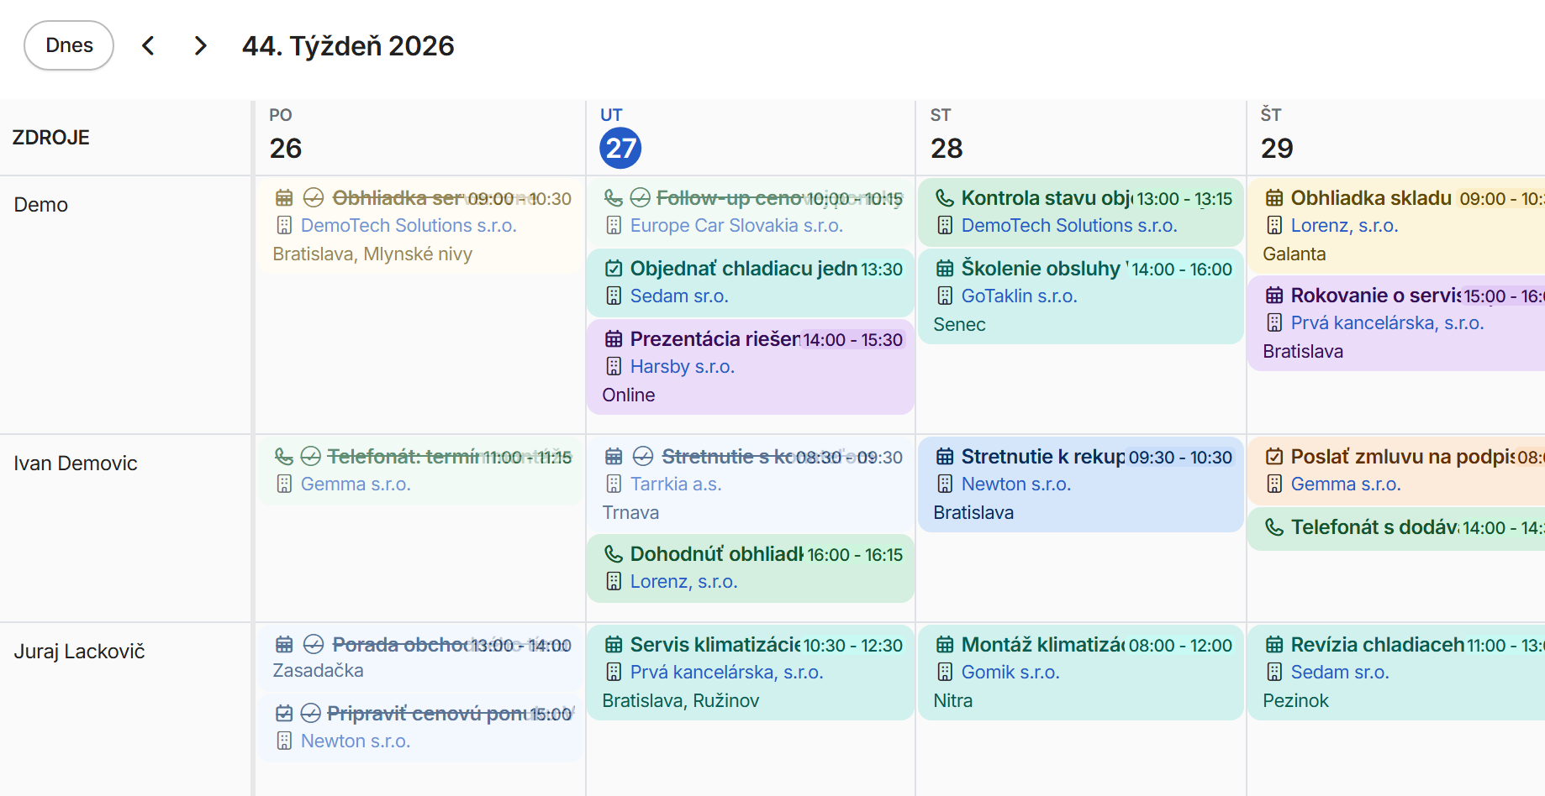Click completed check icon on Porada obchodu
The height and width of the screenshot is (796, 1545).
tap(314, 645)
